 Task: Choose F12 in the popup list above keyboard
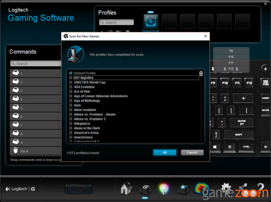point(231,69)
